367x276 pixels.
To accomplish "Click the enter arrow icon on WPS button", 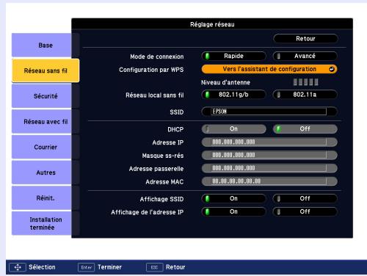I will [x=332, y=70].
